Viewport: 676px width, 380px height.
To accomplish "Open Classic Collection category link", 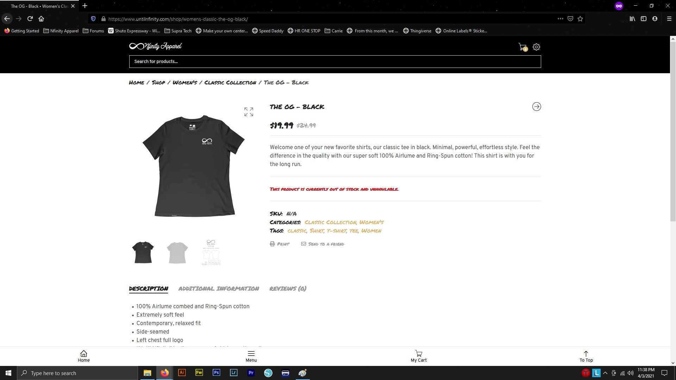I will click(x=331, y=222).
